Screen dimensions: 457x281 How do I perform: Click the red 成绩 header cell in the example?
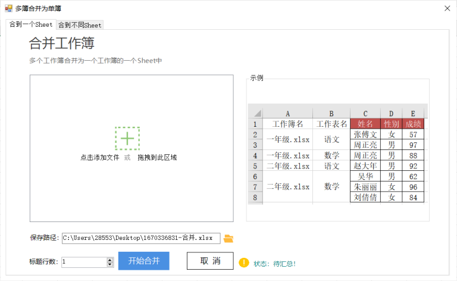click(x=413, y=124)
